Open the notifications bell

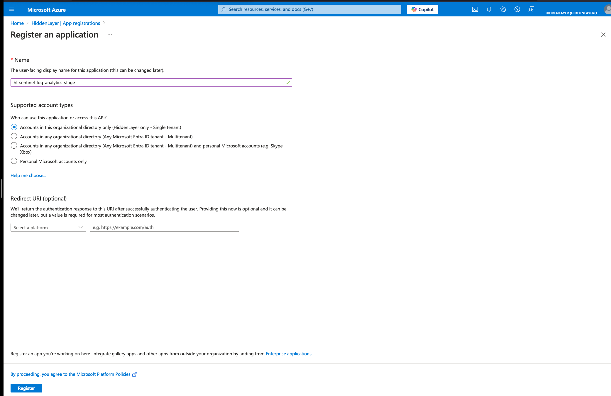tap(489, 9)
